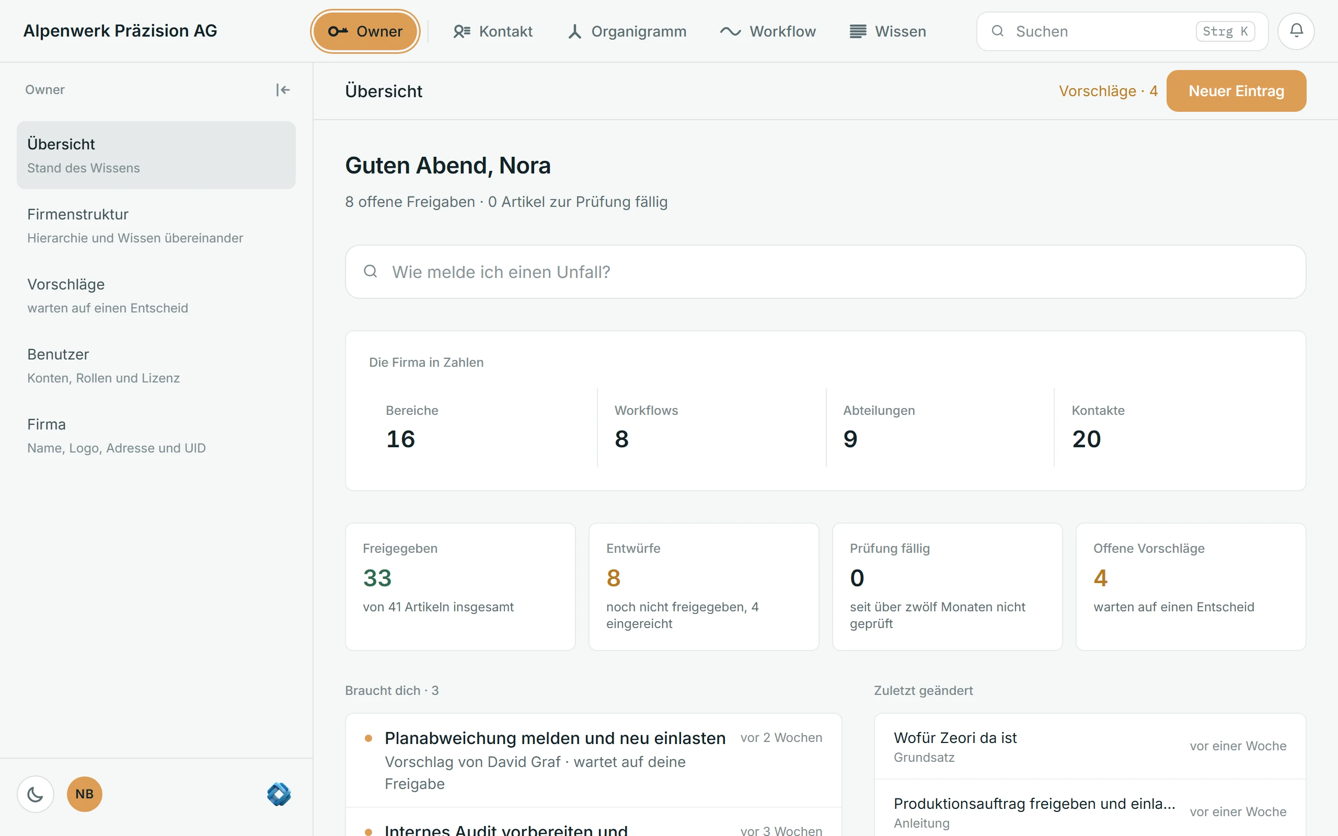Toggle dark mode with the moon icon

pos(36,794)
